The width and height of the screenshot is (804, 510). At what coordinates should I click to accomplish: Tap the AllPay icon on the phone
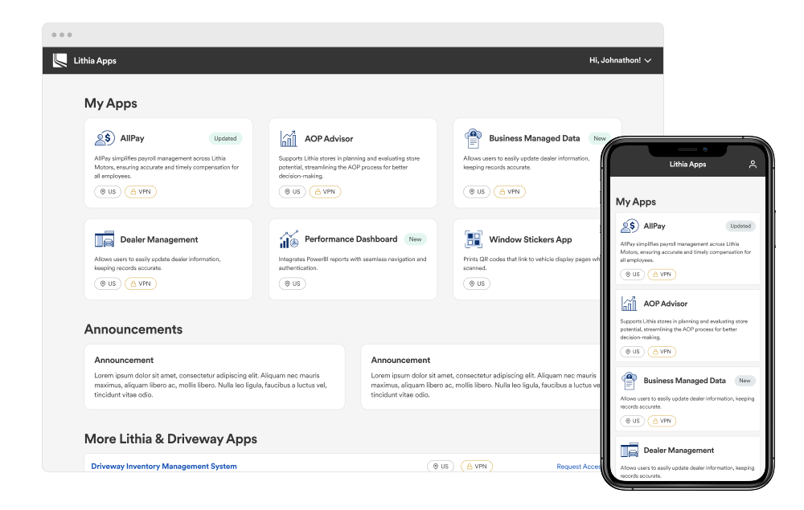(x=630, y=226)
